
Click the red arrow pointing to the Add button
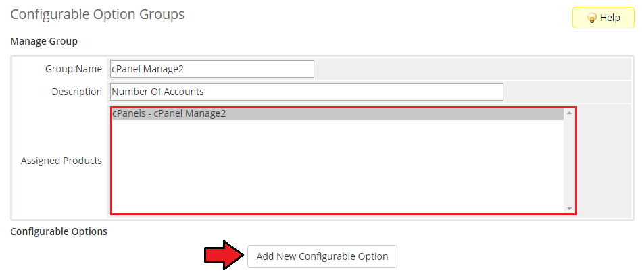coord(224,255)
